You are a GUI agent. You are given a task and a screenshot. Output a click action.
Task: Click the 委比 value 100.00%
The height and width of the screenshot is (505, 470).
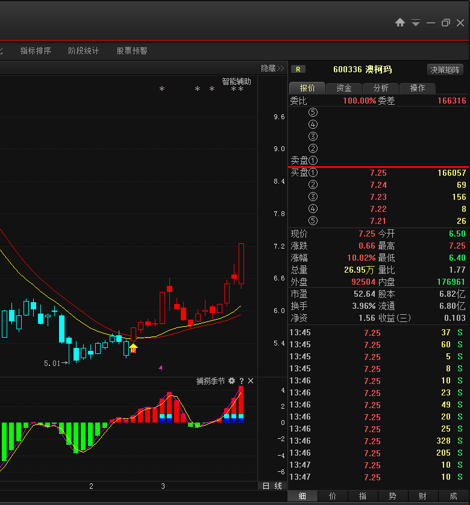point(360,101)
